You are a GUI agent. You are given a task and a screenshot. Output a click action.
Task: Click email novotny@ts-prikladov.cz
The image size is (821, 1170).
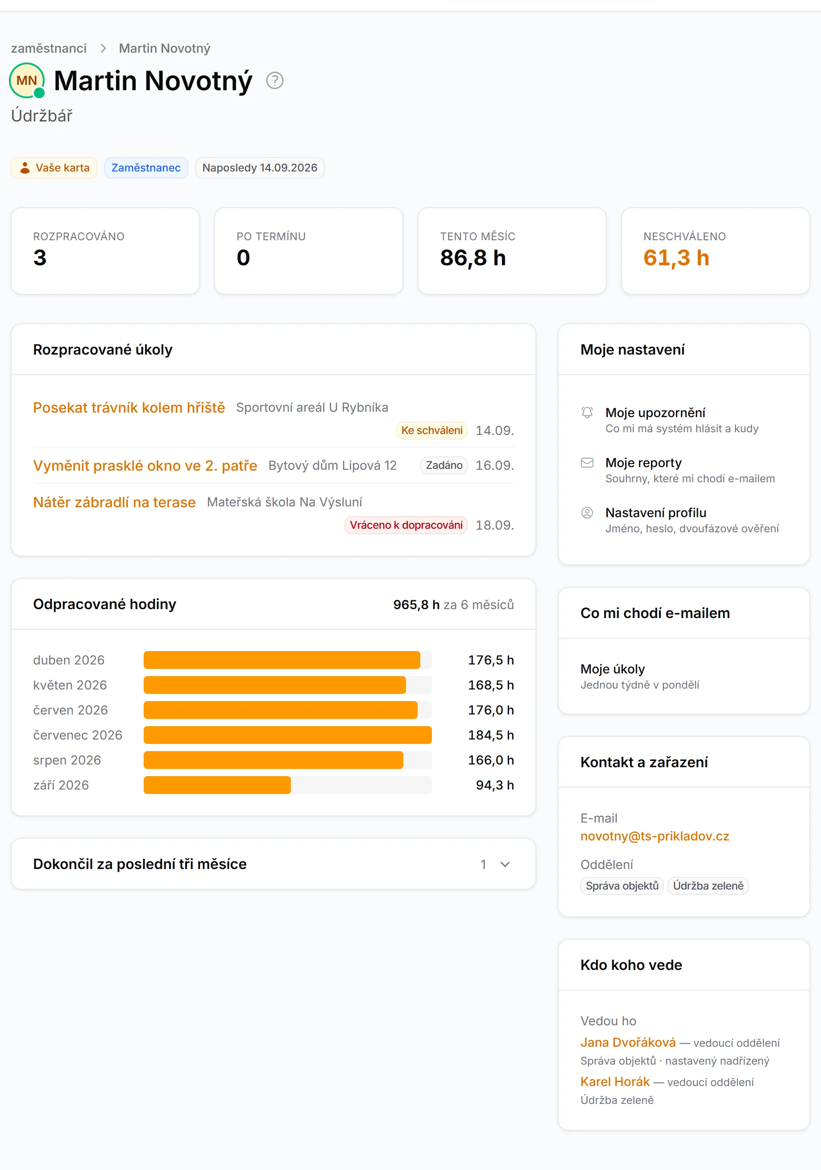(655, 836)
